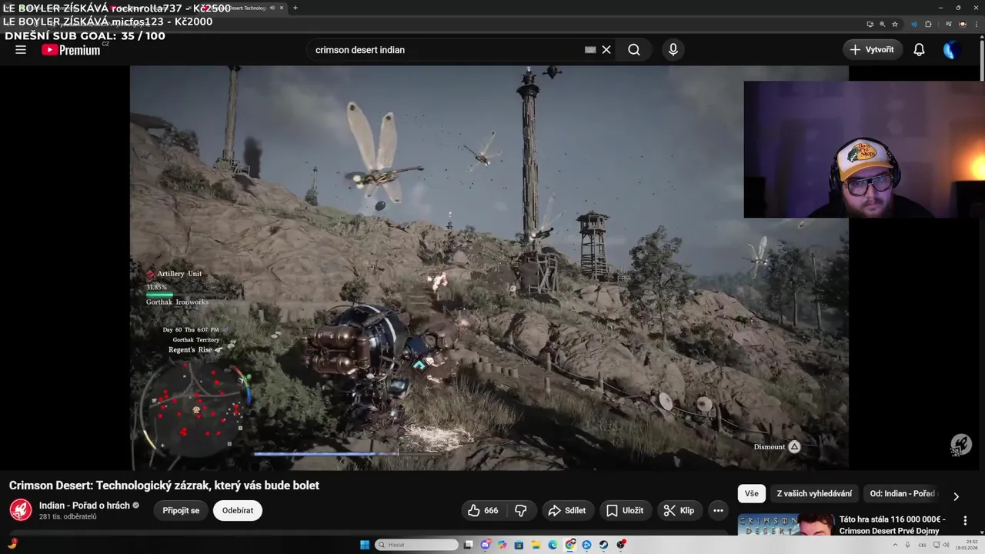This screenshot has width=985, height=554.
Task: Bookmark the page with the star icon
Action: click(x=895, y=24)
